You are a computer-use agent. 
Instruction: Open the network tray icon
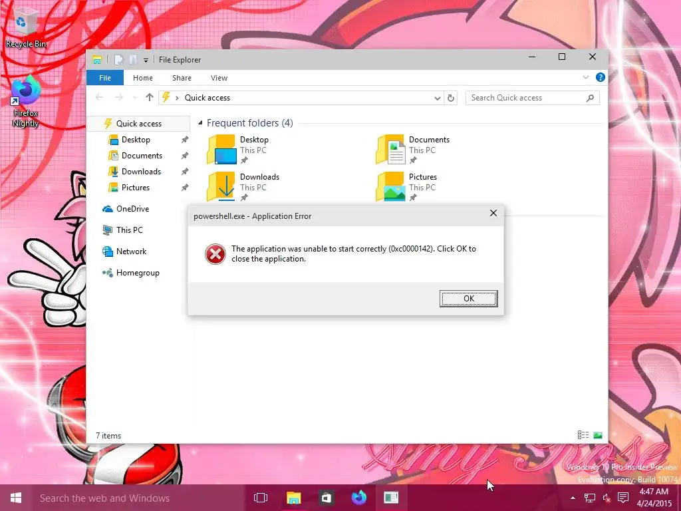(x=589, y=498)
